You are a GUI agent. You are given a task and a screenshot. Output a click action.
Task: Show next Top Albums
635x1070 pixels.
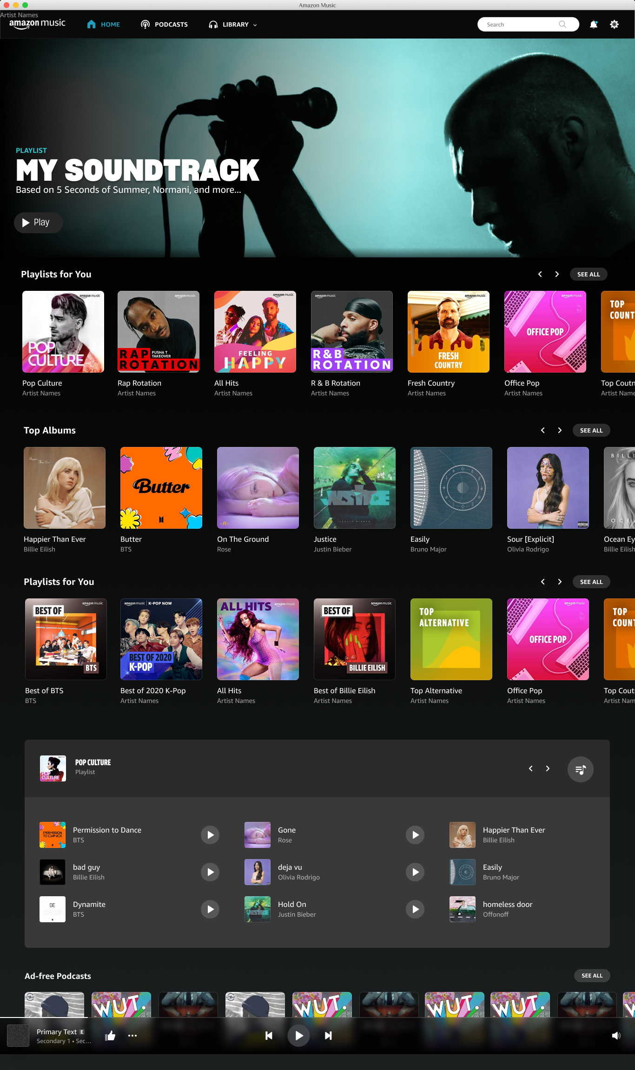[x=560, y=430]
